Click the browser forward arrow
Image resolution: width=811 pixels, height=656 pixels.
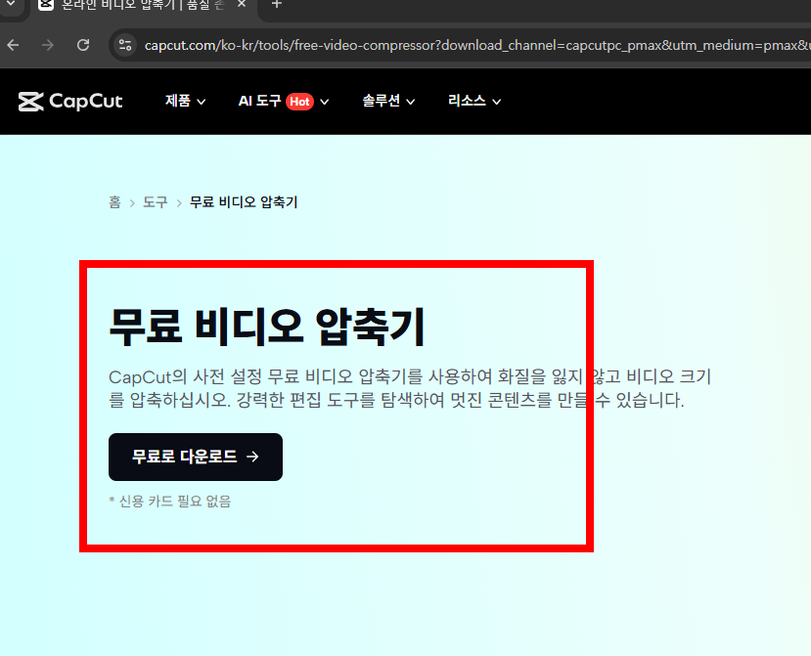point(47,45)
